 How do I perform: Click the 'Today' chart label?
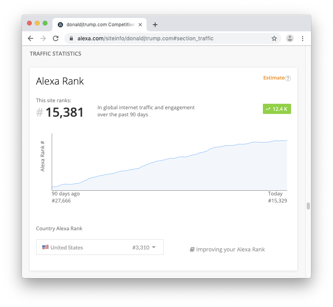[275, 193]
